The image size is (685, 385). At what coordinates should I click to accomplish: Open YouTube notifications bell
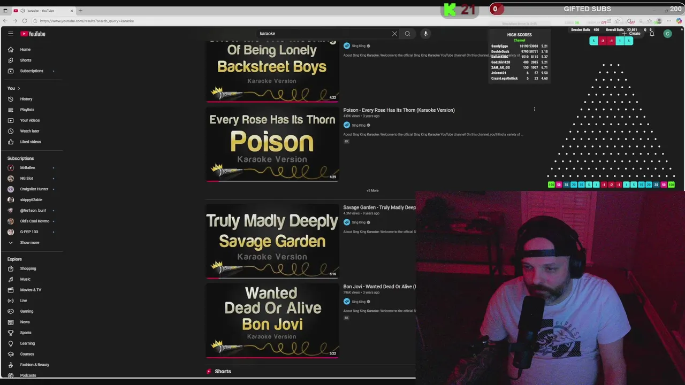click(652, 34)
